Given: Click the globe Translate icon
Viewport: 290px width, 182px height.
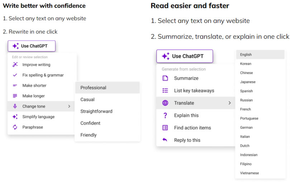Looking at the screenshot, I should (x=165, y=103).
